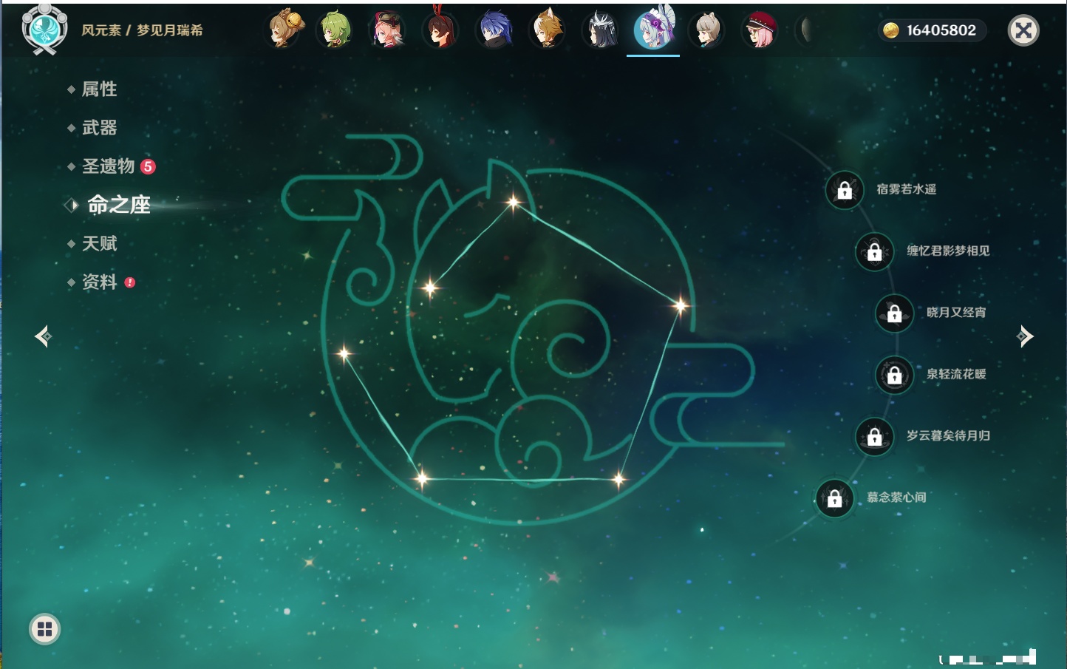The height and width of the screenshot is (669, 1067).
Task: Go to previous character with left arrow
Action: click(43, 336)
